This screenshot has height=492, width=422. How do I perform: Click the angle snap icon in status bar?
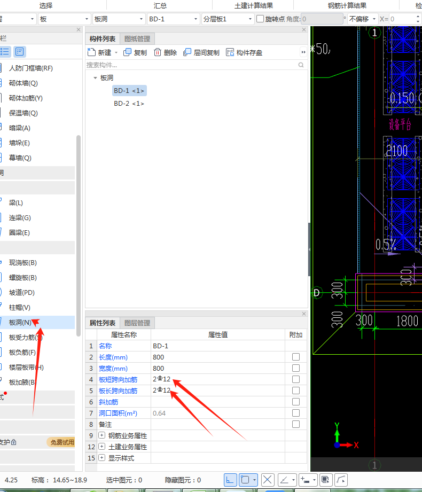pyautogui.click(x=284, y=480)
